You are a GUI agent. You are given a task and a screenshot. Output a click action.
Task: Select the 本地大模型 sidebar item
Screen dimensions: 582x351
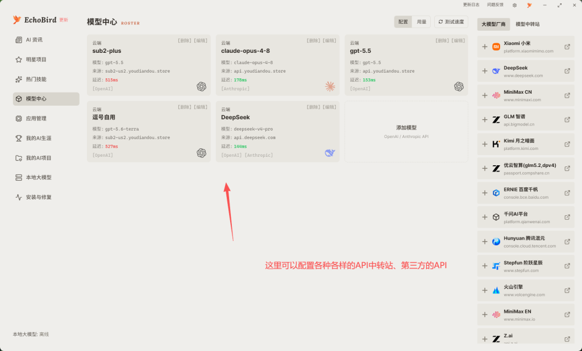point(46,177)
